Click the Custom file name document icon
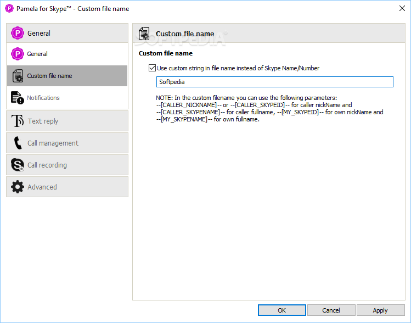 coord(18,76)
